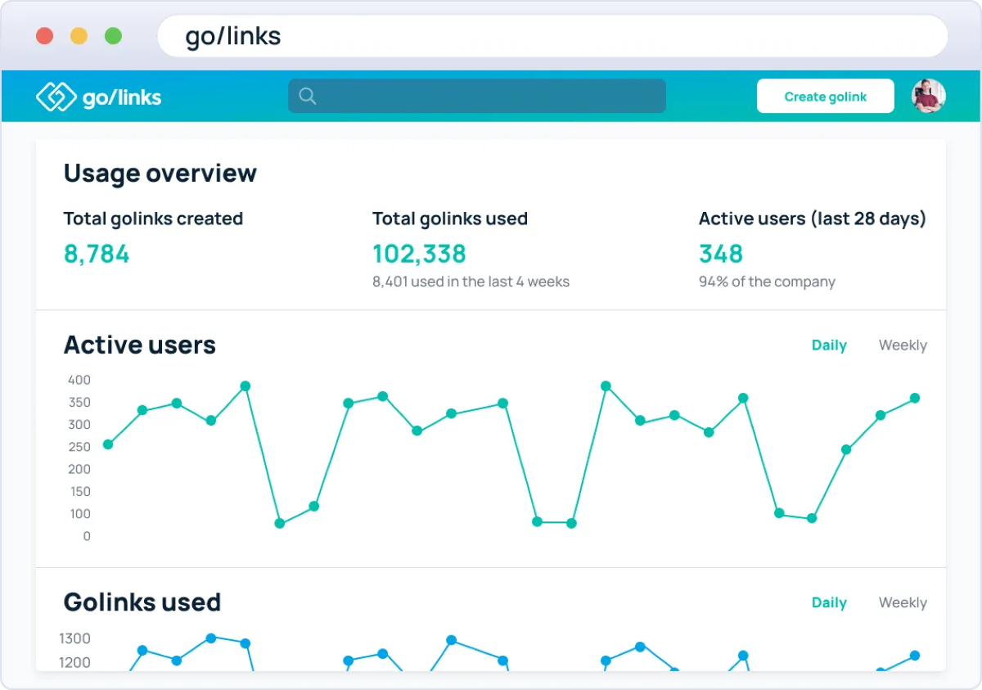Click the browser address bar go/links
The width and height of the screenshot is (982, 690).
coord(552,36)
